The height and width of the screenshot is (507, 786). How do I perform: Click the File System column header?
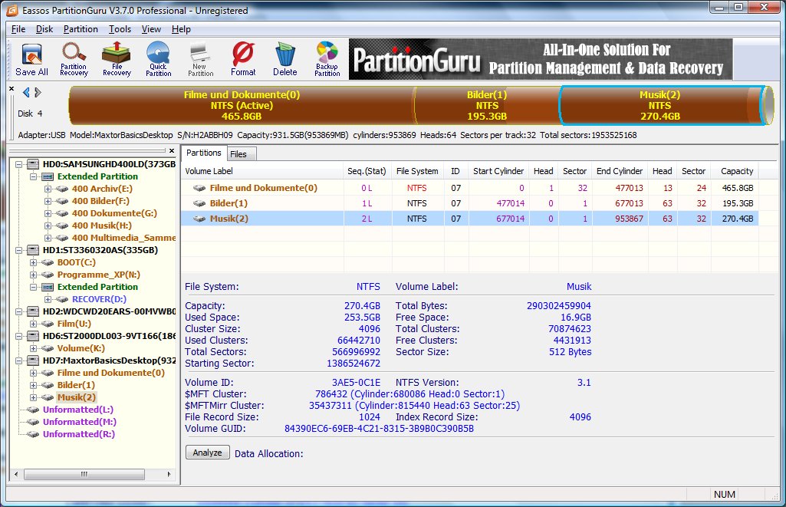(417, 171)
